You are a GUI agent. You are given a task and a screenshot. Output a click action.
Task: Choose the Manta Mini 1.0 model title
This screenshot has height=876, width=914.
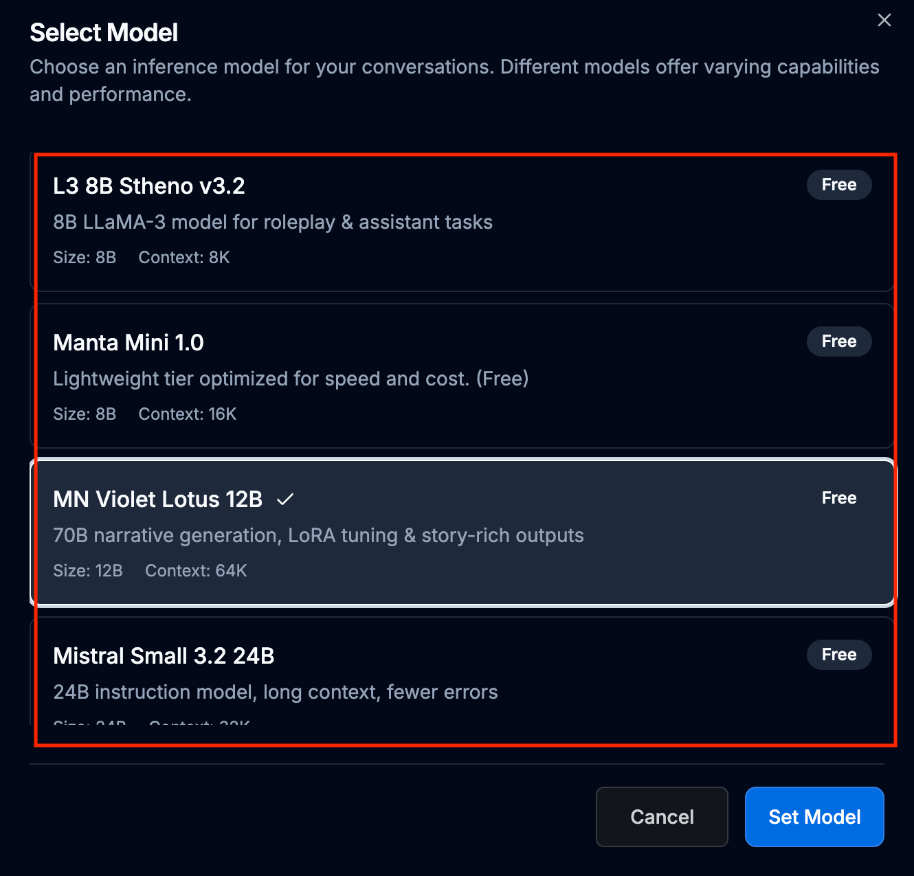click(x=129, y=343)
